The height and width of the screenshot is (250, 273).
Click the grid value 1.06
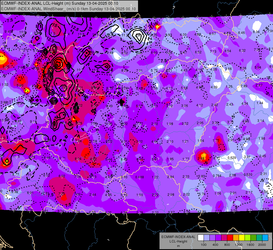218,194
